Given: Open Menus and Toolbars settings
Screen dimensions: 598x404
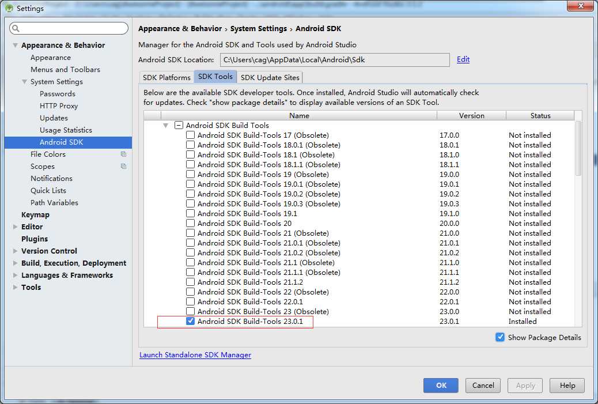Looking at the screenshot, I should click(65, 69).
